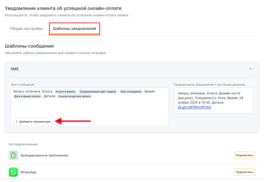This screenshot has width=264, height=182.
Task: Click the SMS section header title
Action: click(x=15, y=69)
